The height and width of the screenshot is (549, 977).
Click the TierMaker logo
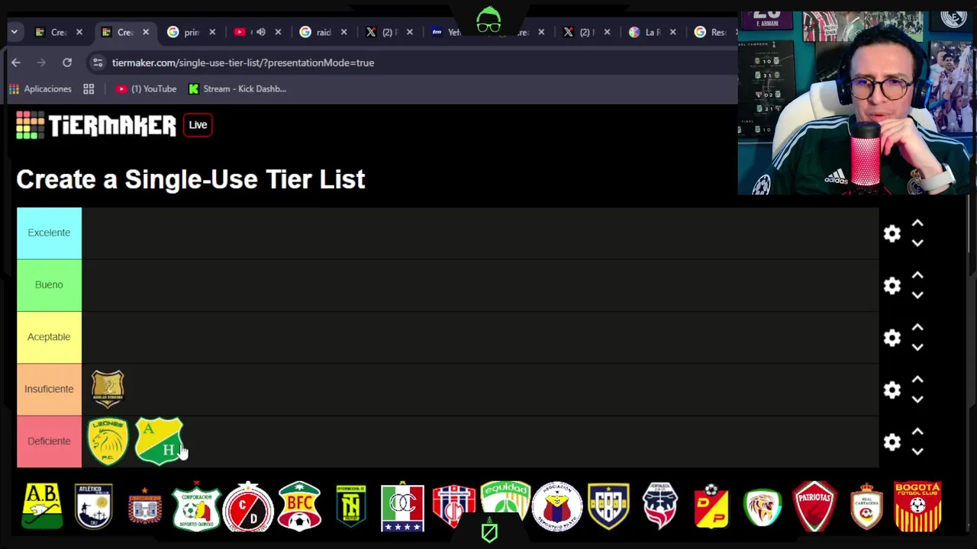(x=96, y=125)
